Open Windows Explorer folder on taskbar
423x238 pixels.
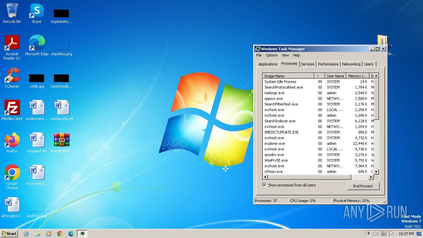click(37, 234)
